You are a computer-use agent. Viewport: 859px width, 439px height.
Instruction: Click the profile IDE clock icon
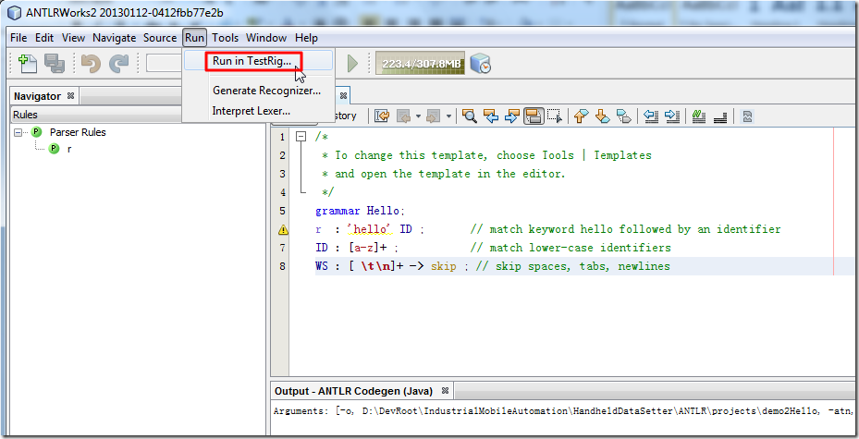[481, 64]
